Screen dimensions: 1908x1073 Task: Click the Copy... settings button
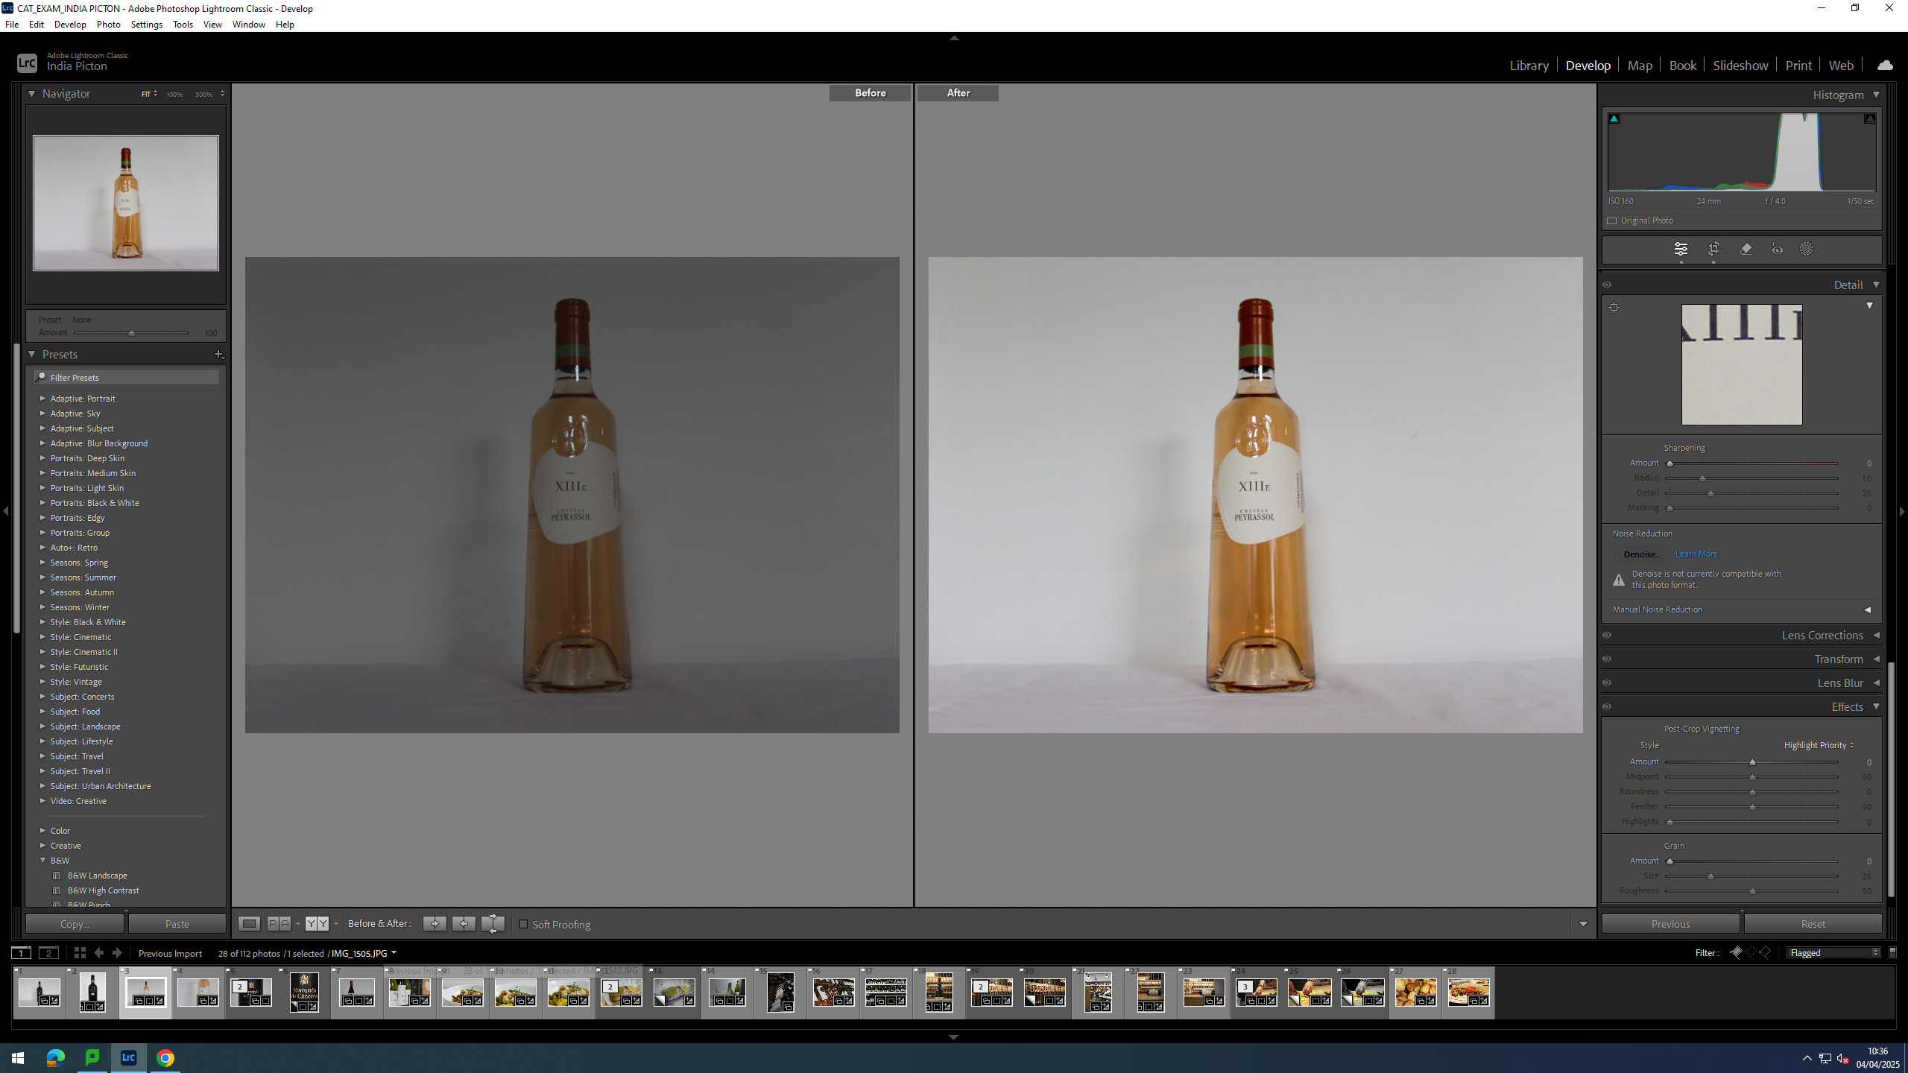pyautogui.click(x=75, y=924)
